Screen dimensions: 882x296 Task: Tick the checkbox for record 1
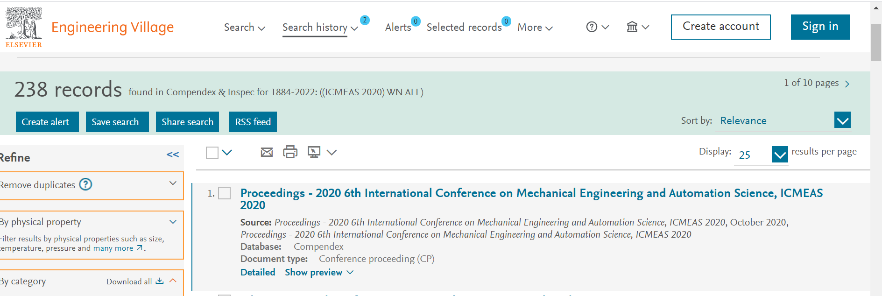[225, 193]
